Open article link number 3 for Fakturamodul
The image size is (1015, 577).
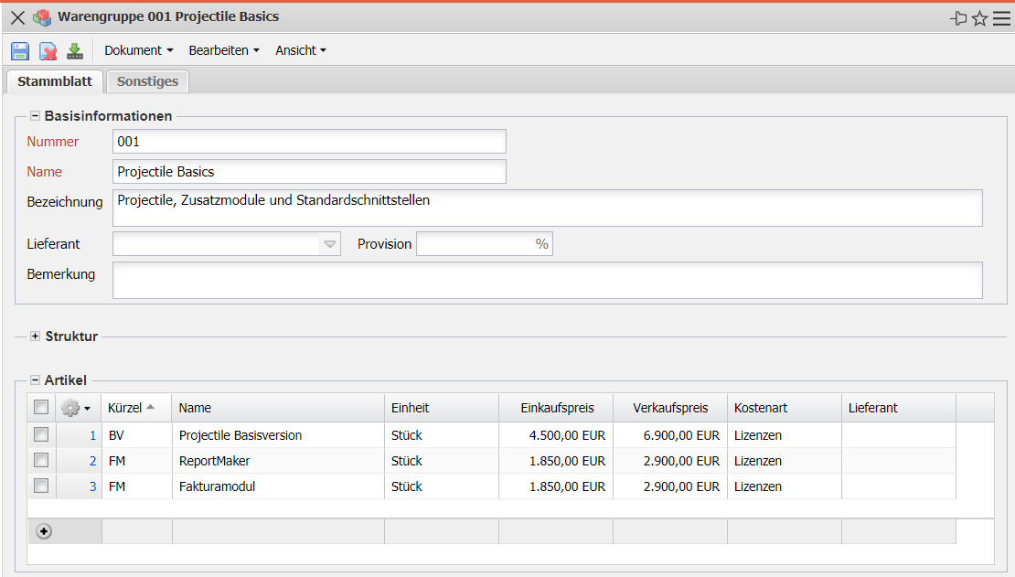click(x=92, y=486)
